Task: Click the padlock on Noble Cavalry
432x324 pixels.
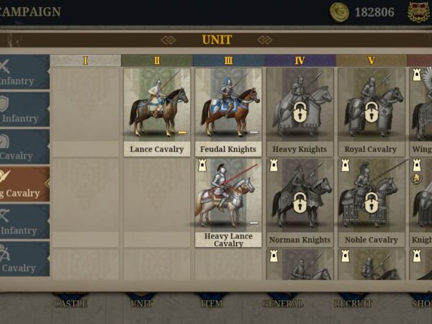Action: pos(371,203)
